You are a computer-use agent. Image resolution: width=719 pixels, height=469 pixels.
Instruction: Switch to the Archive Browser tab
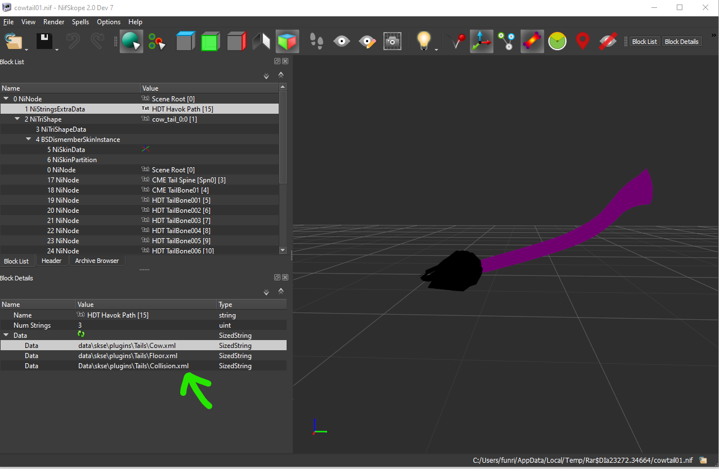click(x=97, y=261)
